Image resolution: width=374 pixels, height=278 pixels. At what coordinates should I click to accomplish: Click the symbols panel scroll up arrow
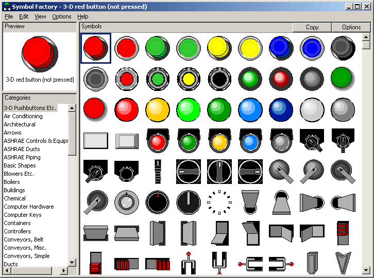click(366, 37)
